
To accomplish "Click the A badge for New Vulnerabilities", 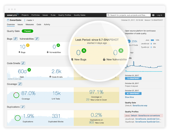I will pos(121,50).
